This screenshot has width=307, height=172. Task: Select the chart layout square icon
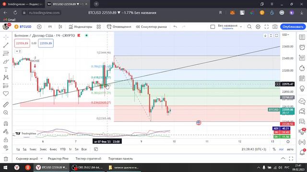click(x=213, y=27)
